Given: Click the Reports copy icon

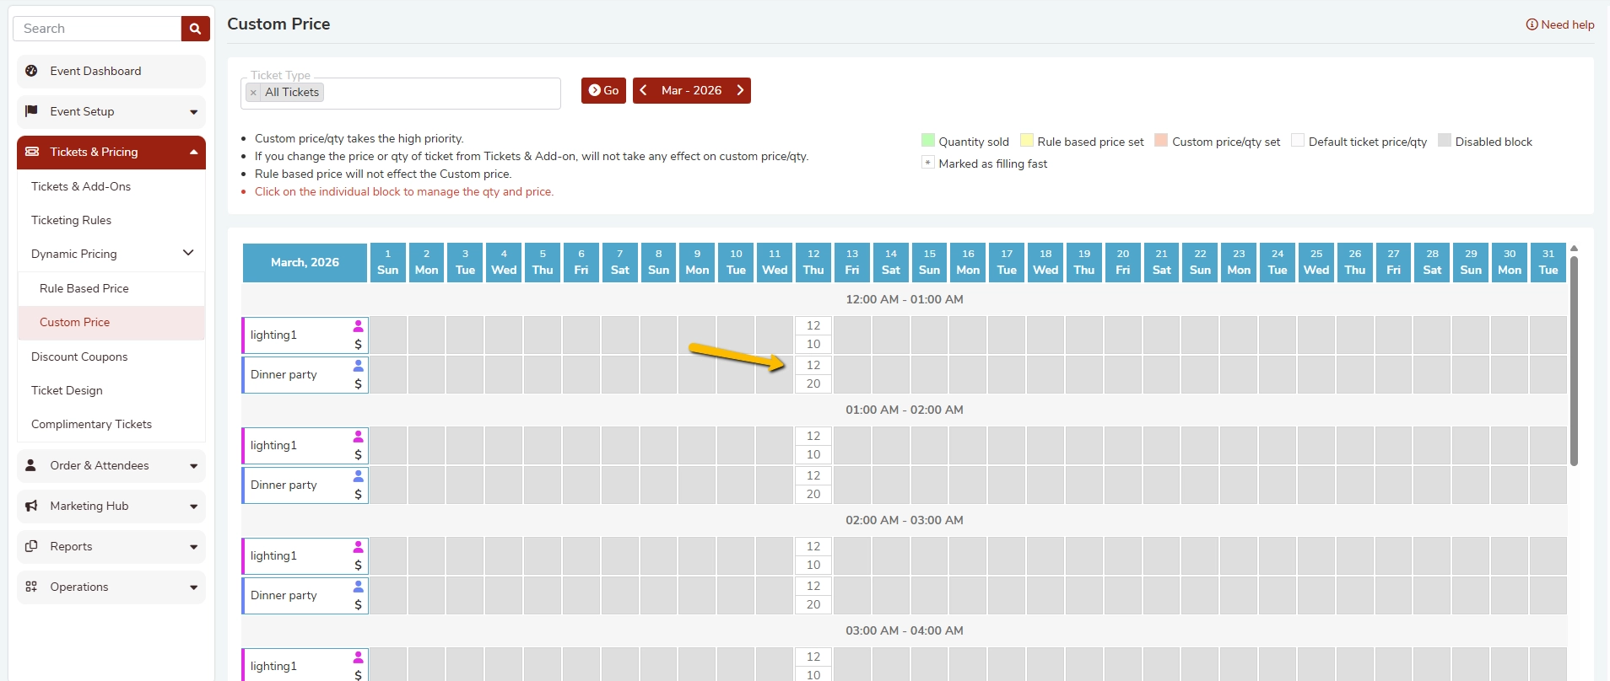Looking at the screenshot, I should tap(31, 546).
